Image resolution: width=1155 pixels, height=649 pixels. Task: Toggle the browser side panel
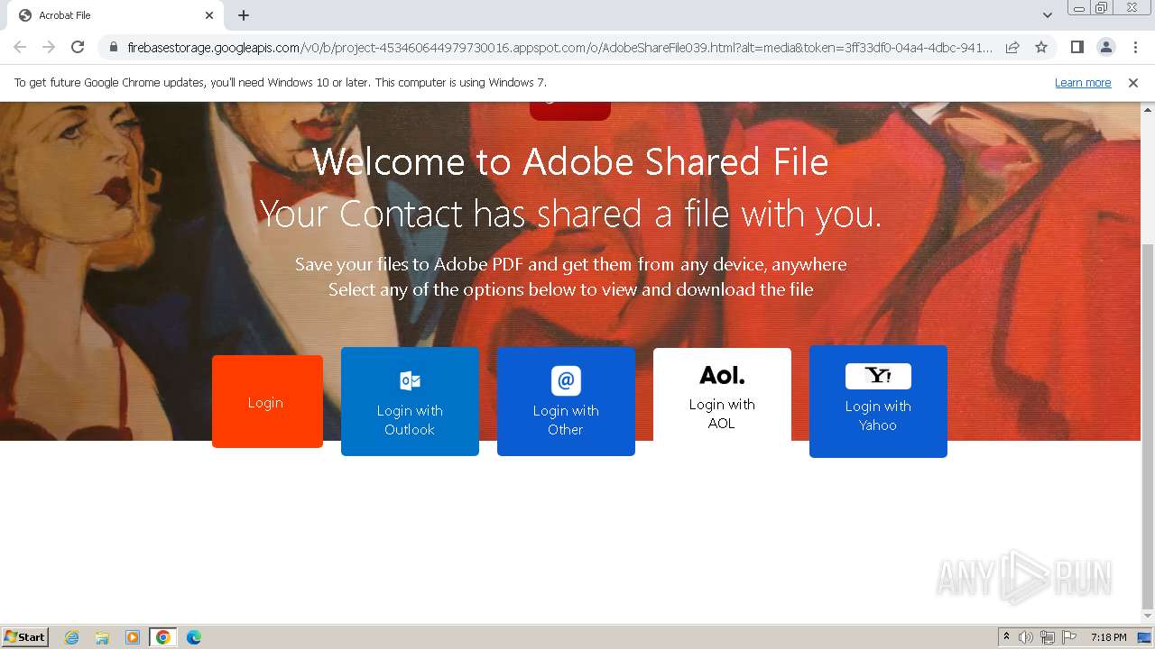(1076, 47)
